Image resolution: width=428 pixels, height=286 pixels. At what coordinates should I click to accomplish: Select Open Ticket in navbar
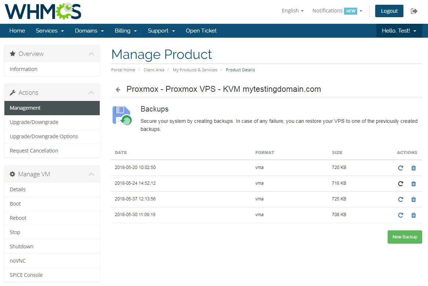[201, 31]
